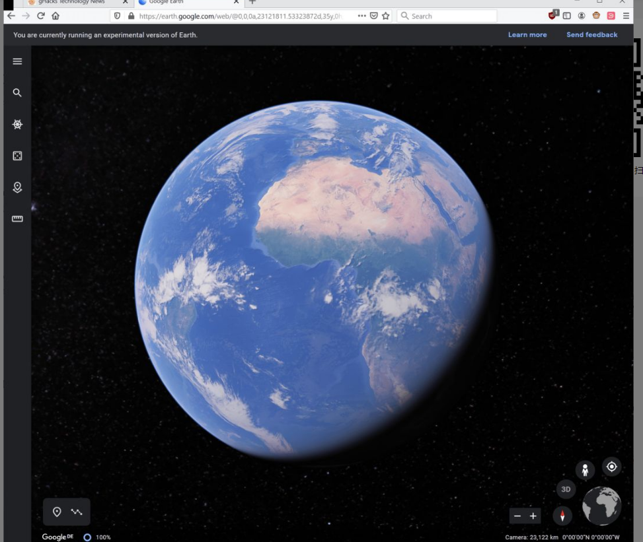Click the I'm Feeling Lucky dice icon
This screenshot has height=542, width=643.
17,156
